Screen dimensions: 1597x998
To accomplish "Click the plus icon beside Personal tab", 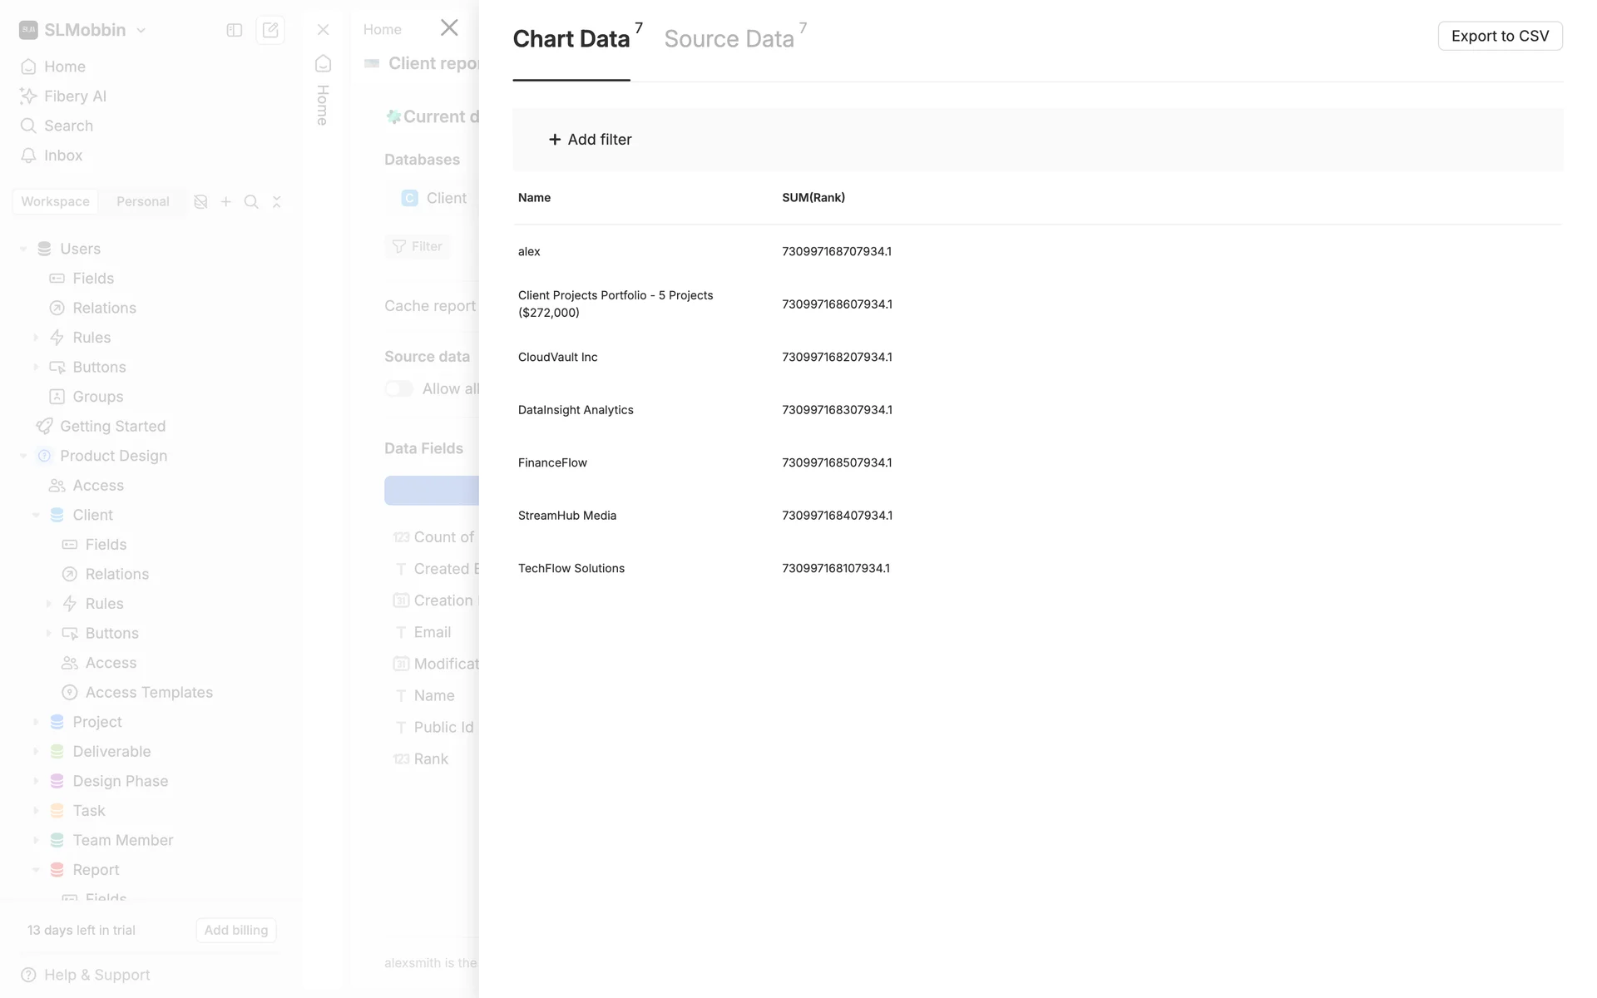I will point(225,202).
